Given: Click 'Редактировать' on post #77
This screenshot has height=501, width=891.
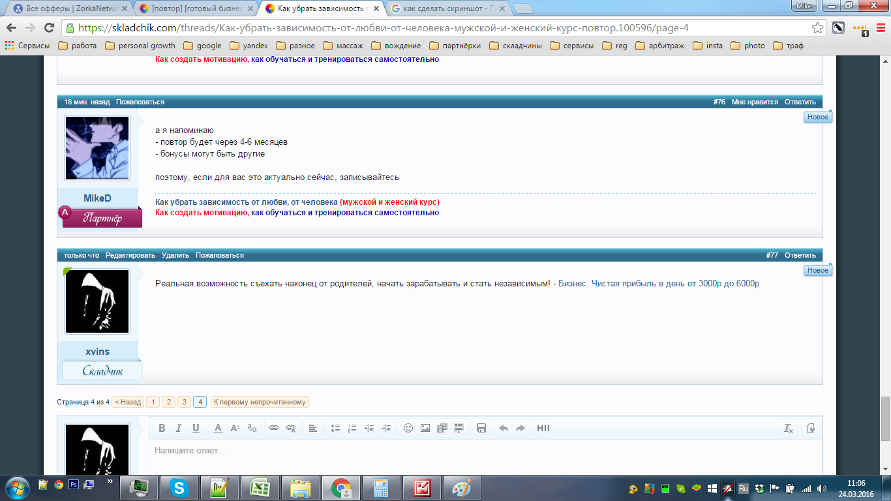Looking at the screenshot, I should 130,255.
